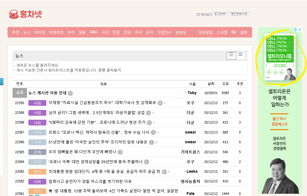Switch to the compact list view toggle
307x196 pixels.
click(x=231, y=56)
